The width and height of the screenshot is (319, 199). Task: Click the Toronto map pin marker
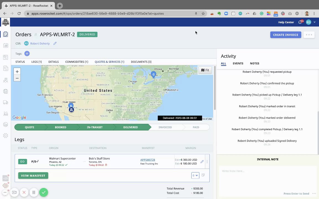click(153, 75)
